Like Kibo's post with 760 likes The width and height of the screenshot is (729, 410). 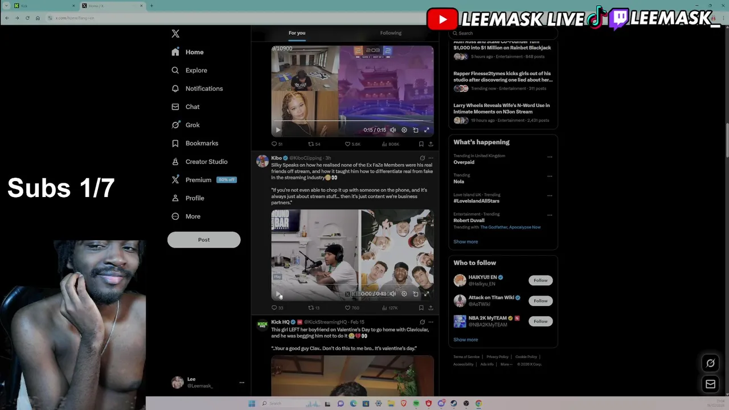pyautogui.click(x=351, y=308)
